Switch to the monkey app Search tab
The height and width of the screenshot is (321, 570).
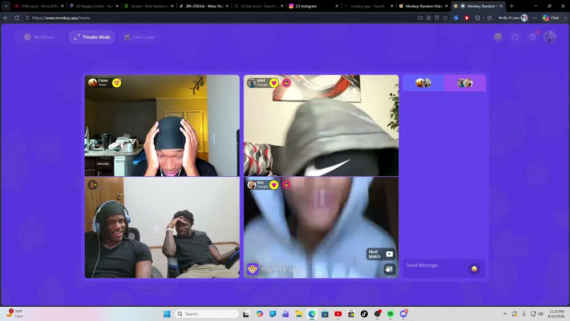click(368, 6)
